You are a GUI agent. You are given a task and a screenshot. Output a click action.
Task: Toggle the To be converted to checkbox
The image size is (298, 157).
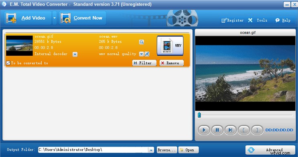coord(8,63)
